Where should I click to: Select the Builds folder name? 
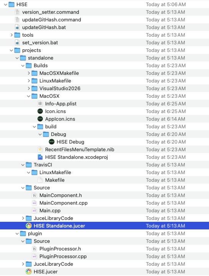click(x=41, y=66)
